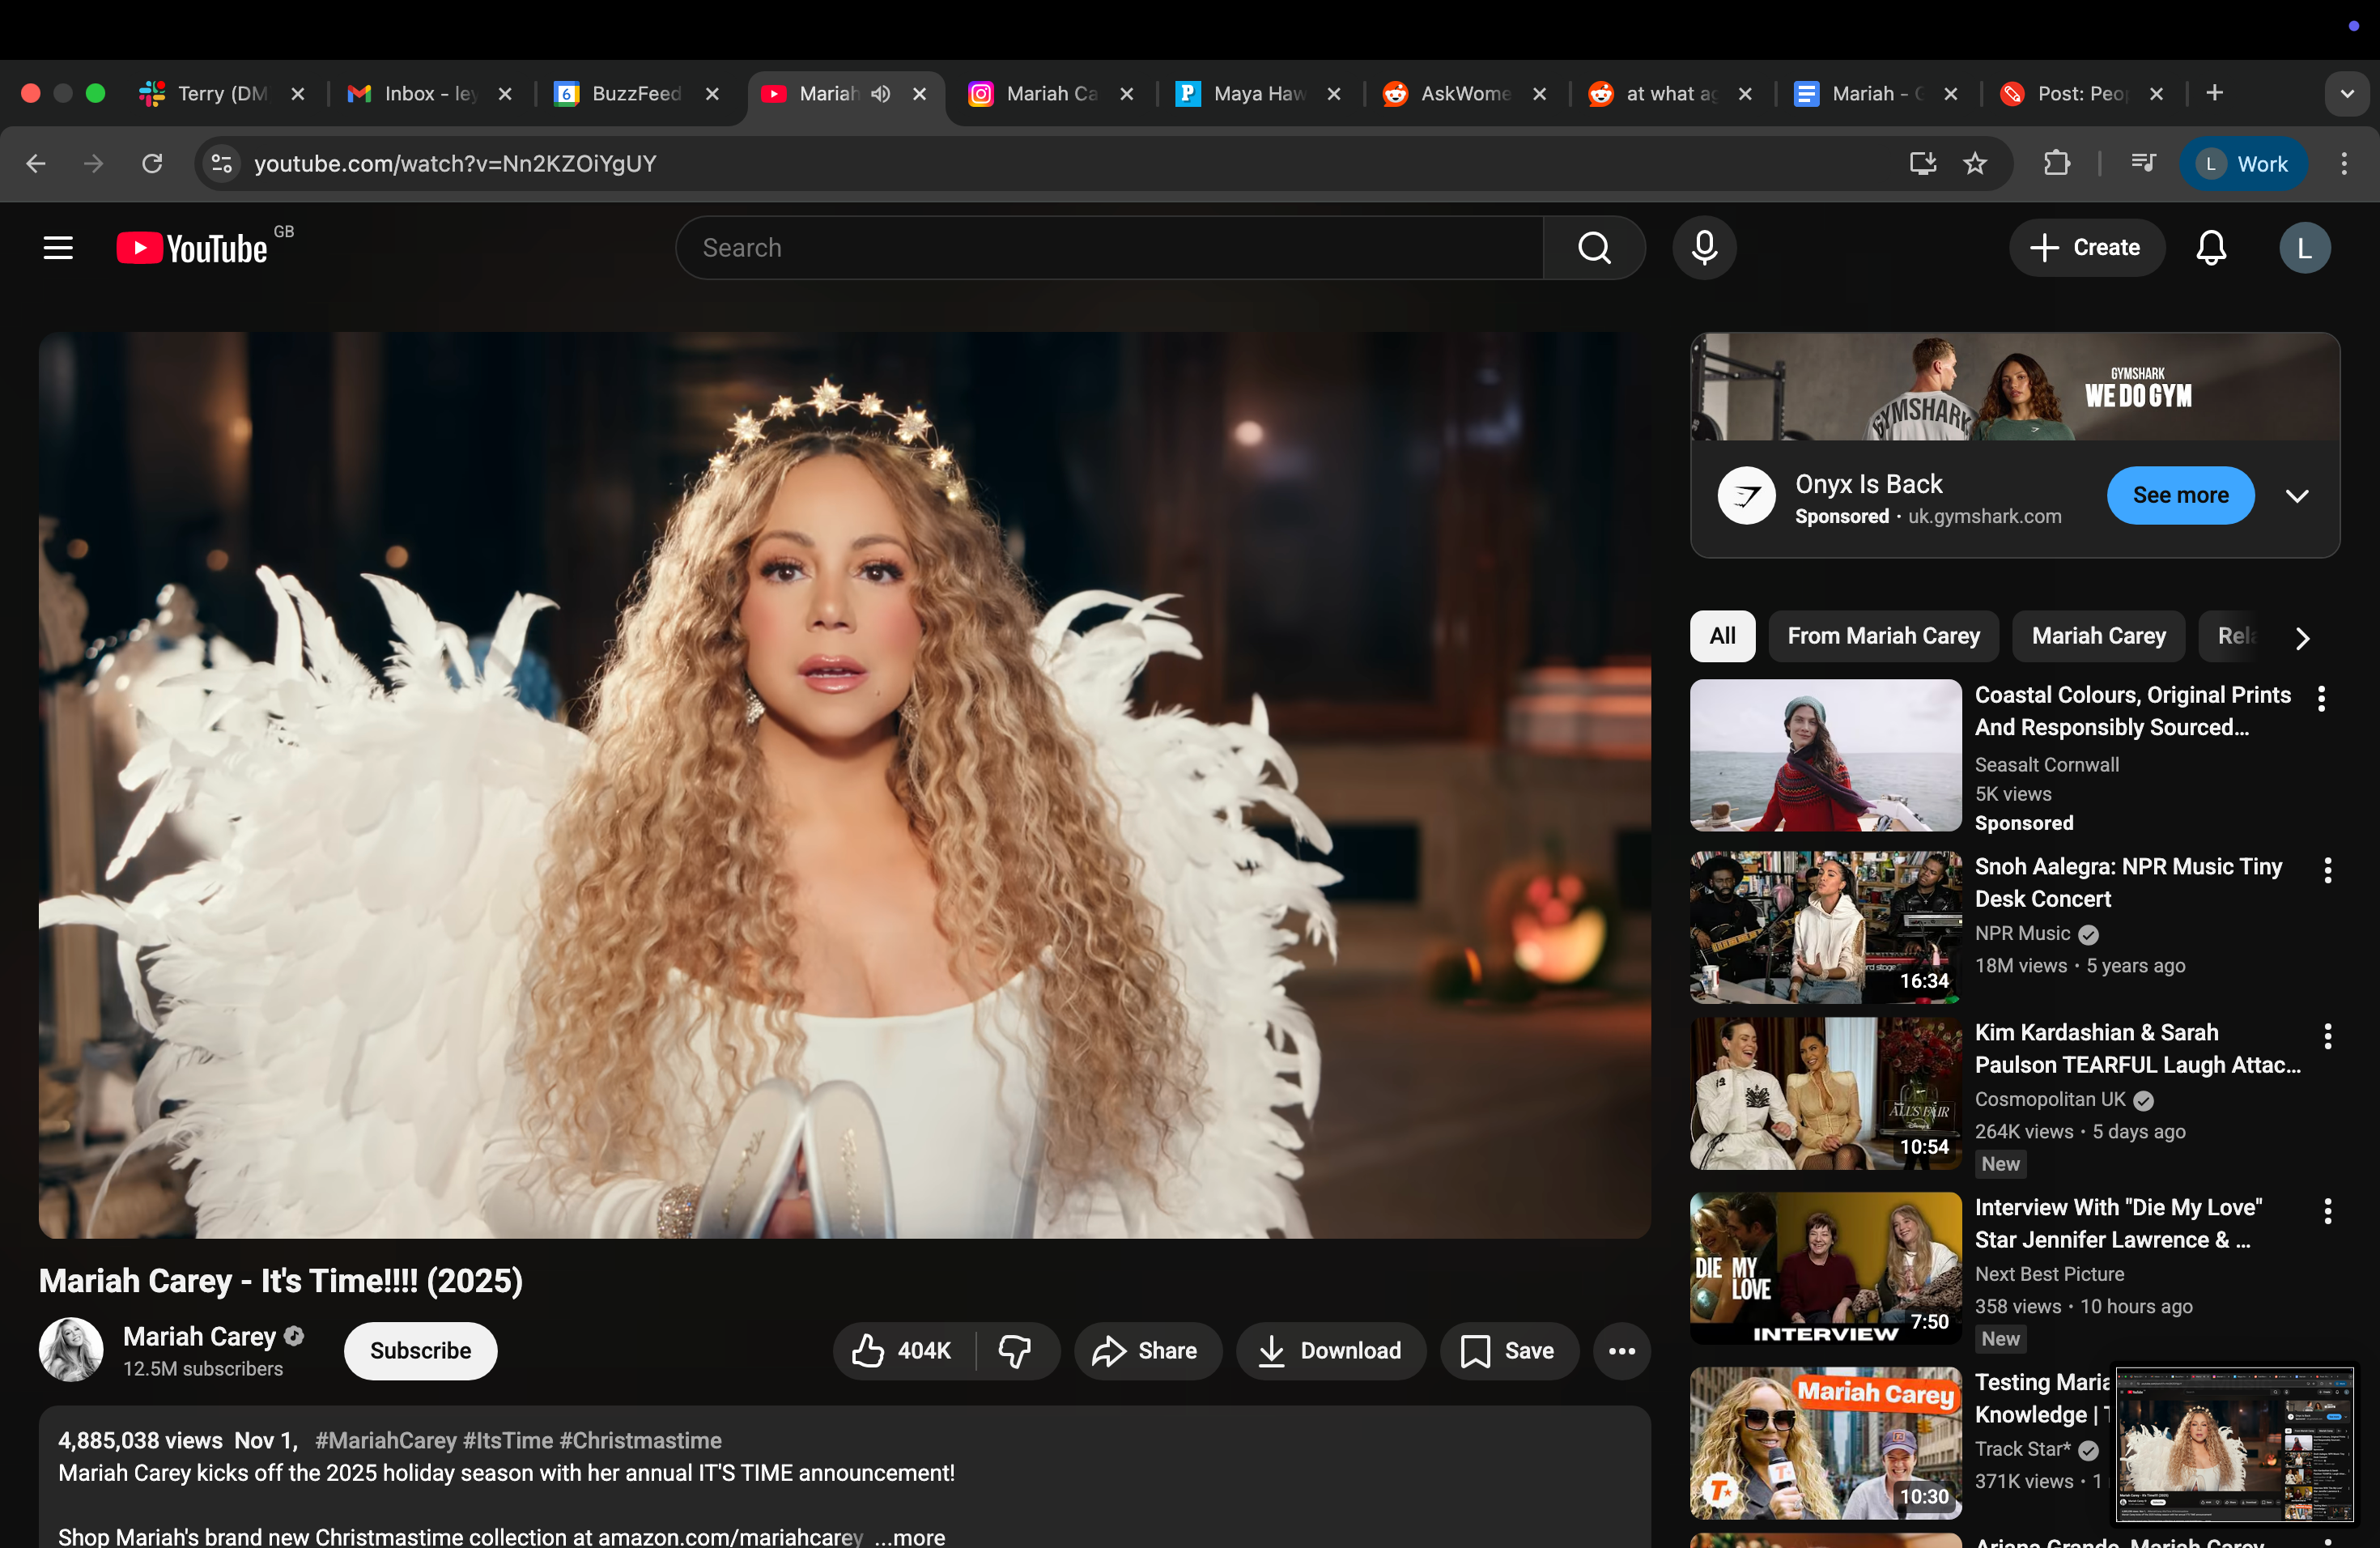Switch to the BuzzFeed browser tab
The width and height of the screenshot is (2380, 1548).
point(636,94)
